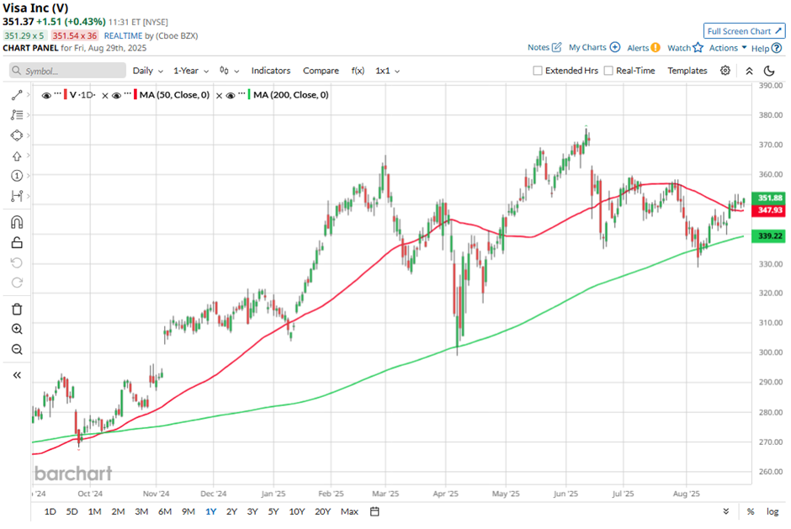Open the Templates menu
The height and width of the screenshot is (529, 791).
[687, 71]
